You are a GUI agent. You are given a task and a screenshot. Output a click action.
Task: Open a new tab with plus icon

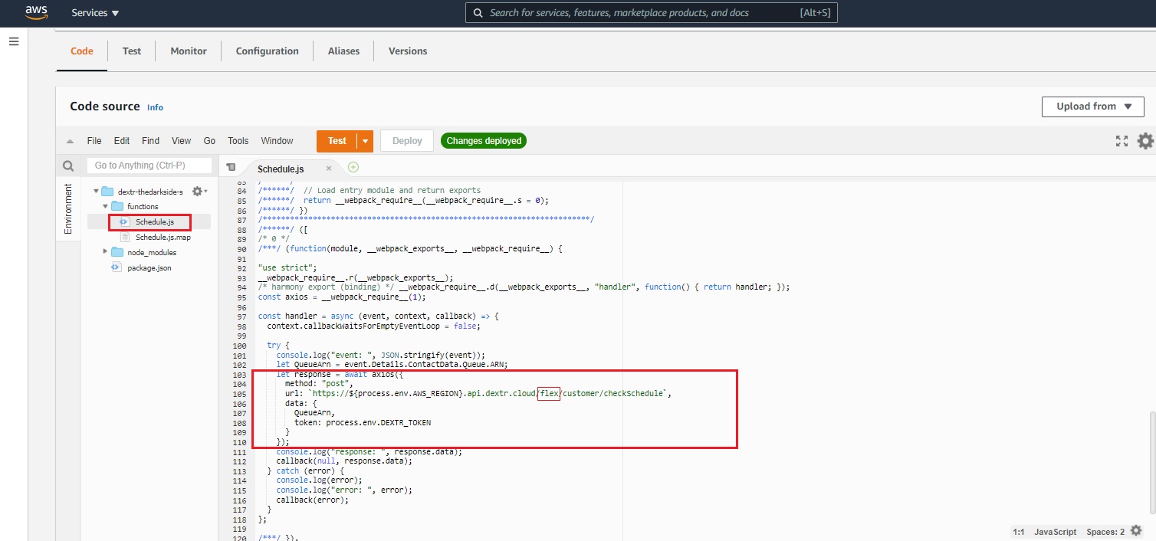[353, 167]
